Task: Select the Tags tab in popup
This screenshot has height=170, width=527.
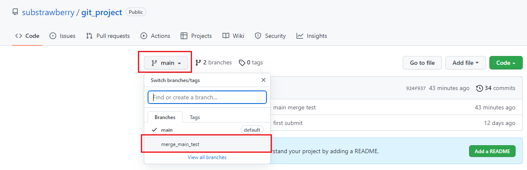Action: coord(195,117)
